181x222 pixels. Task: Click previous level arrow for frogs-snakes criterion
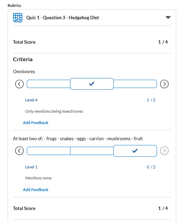click(19, 151)
